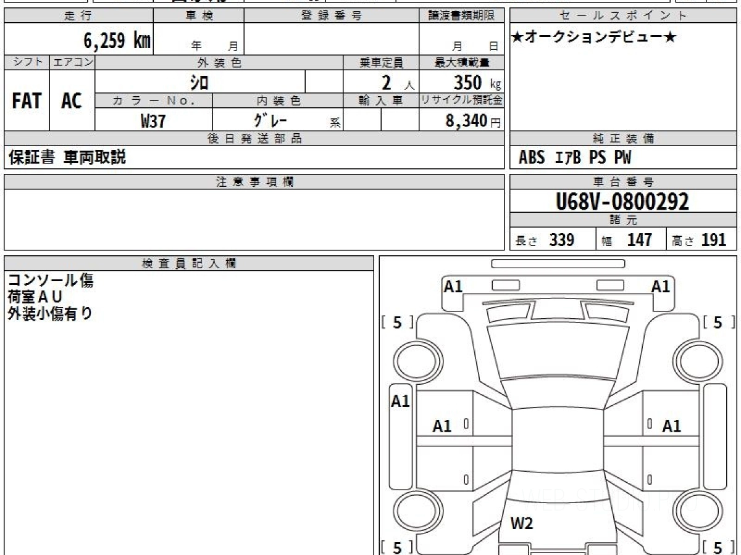
Task: Click the length value 長さ 339
Action: [x=545, y=240]
